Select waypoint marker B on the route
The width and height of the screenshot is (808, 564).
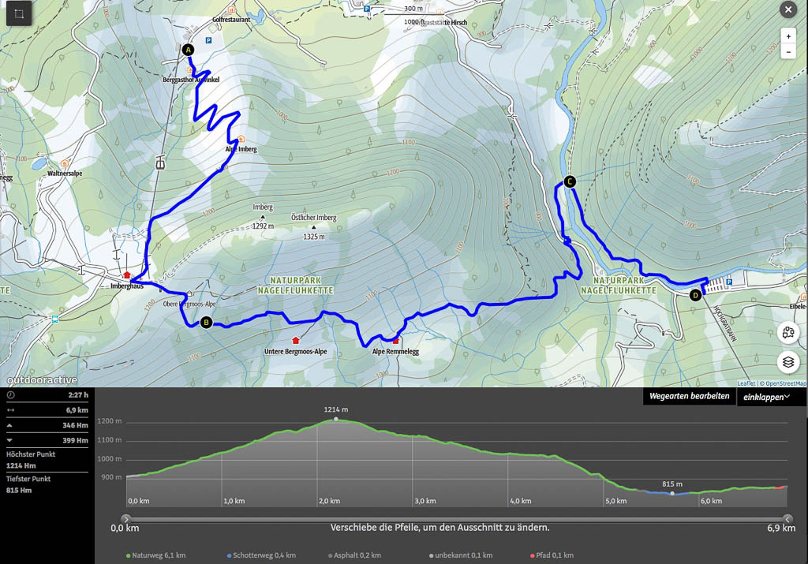(x=206, y=322)
